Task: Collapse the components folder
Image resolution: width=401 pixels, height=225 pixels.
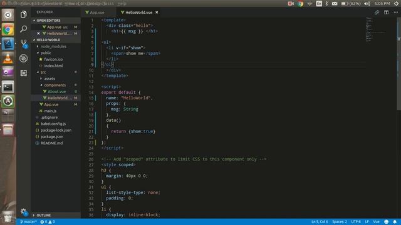Action: tap(56, 85)
